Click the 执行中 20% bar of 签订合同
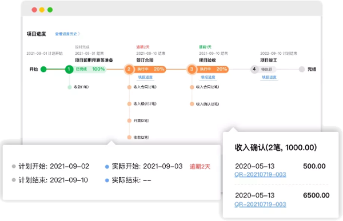This screenshot has width=343, height=221. point(150,69)
